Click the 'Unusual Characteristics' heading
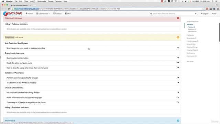 click(14, 87)
